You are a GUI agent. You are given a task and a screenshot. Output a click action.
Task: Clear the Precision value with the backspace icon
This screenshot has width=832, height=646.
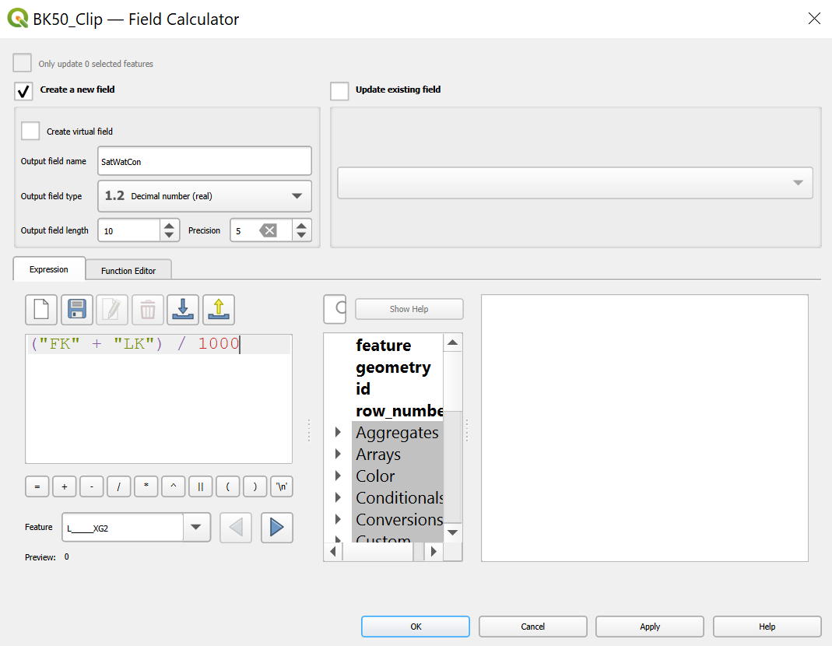point(268,230)
